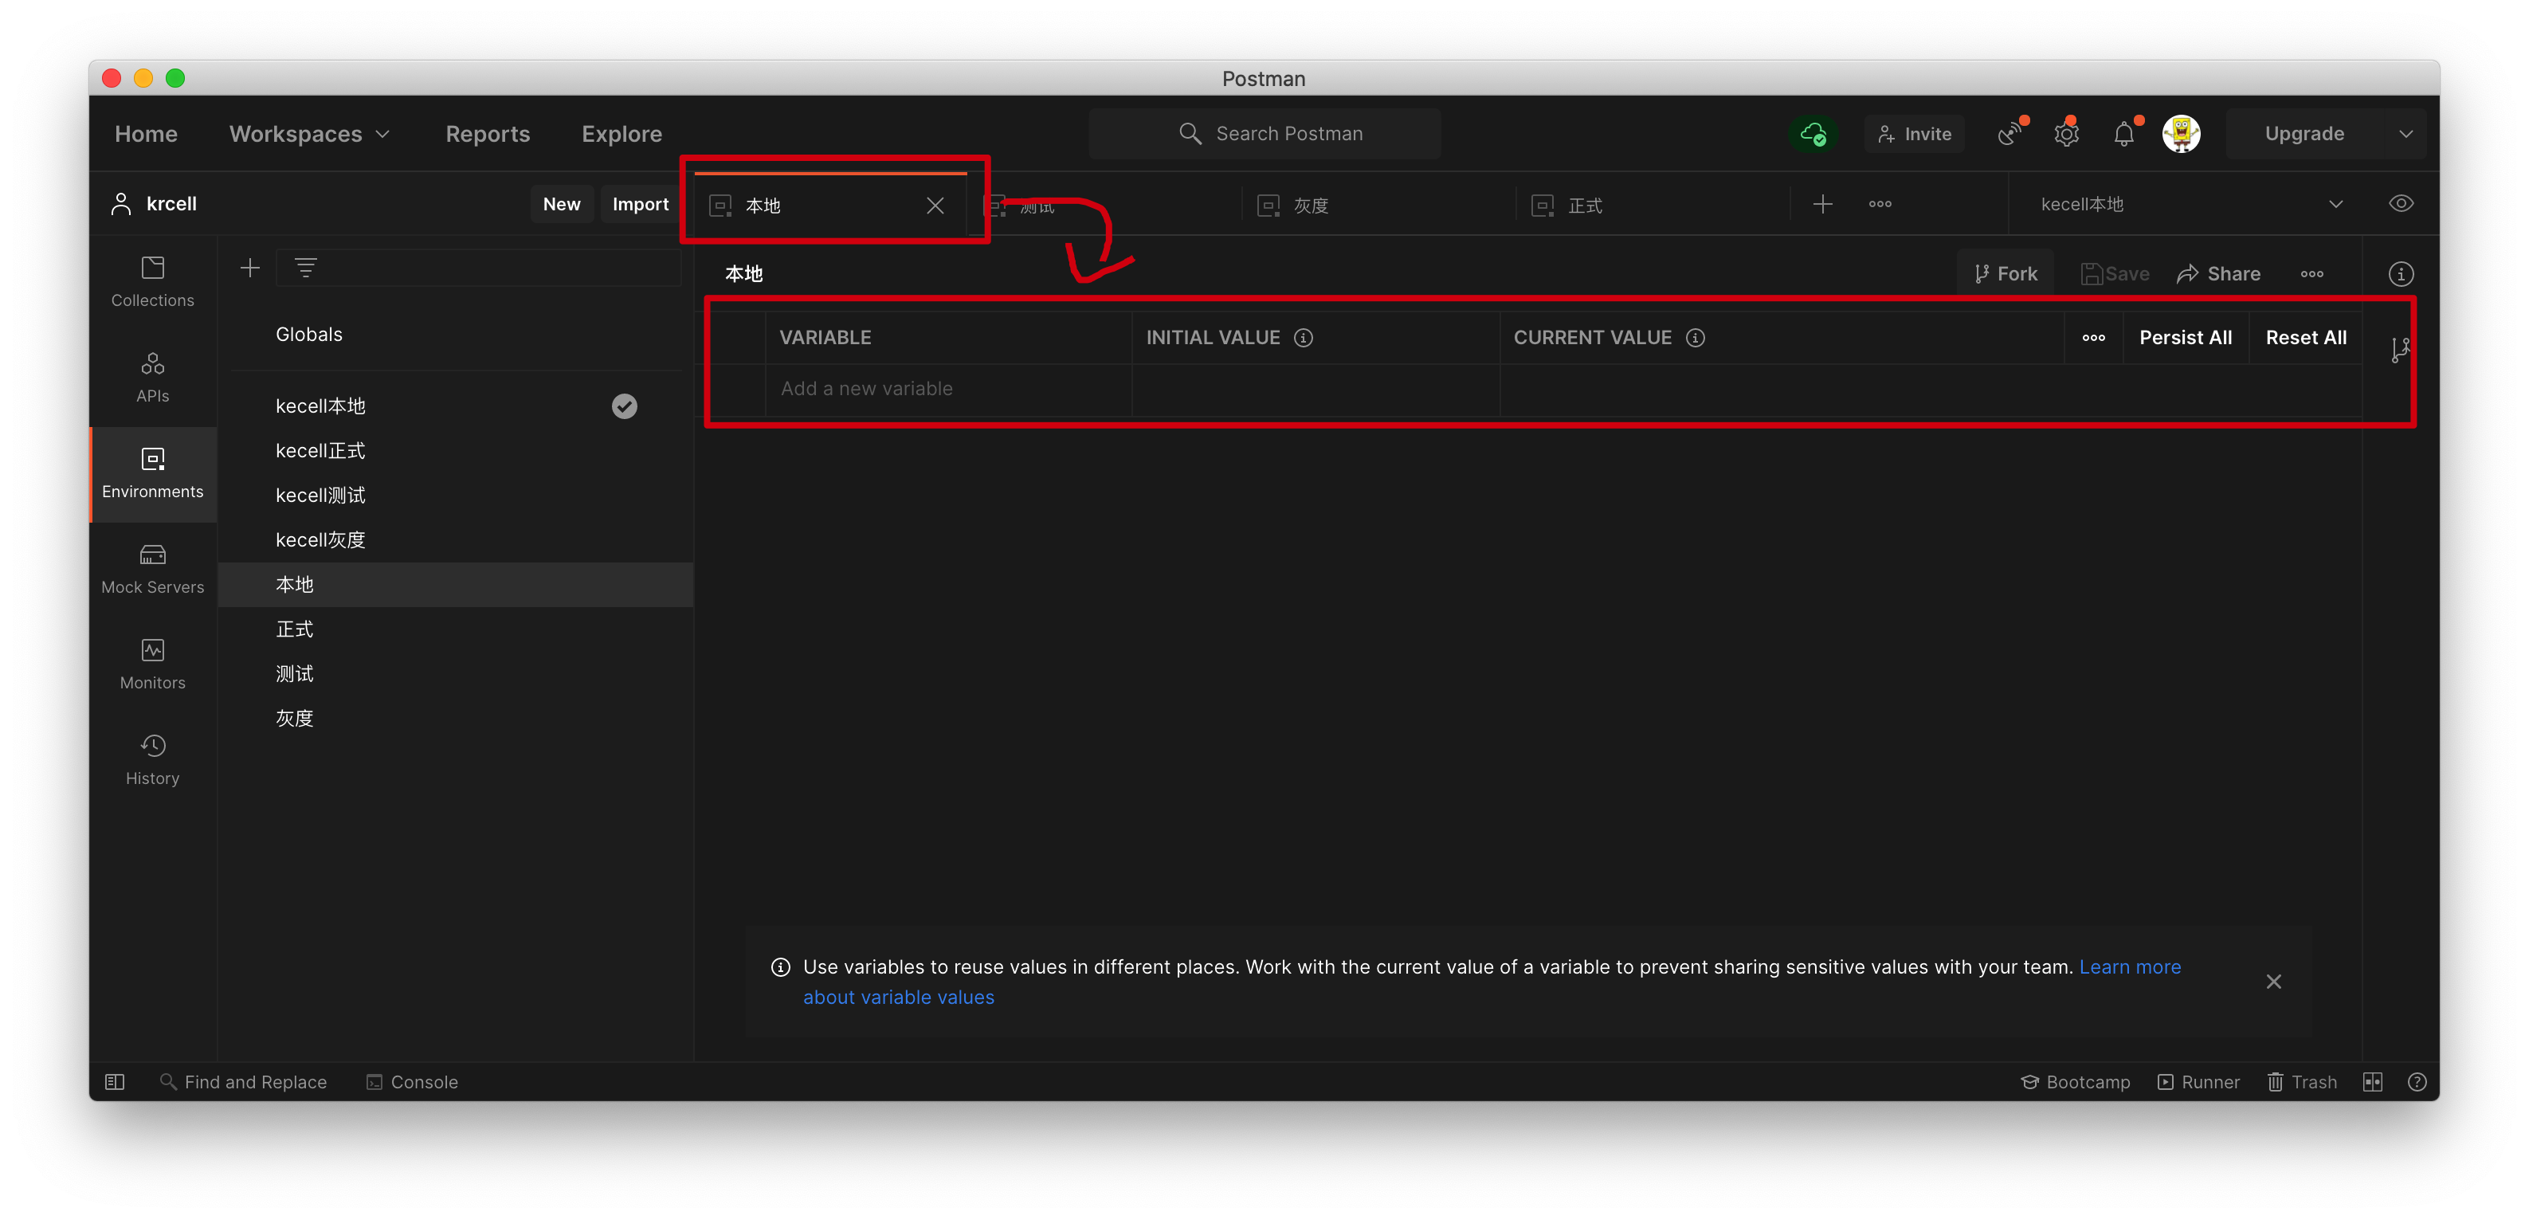2529x1219 pixels.
Task: Click the Collections panel icon
Action: pyautogui.click(x=151, y=282)
